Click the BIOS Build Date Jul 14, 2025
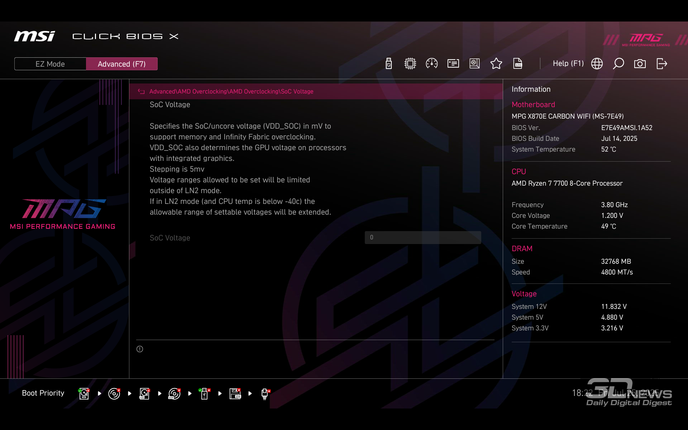This screenshot has width=688, height=430. click(619, 139)
